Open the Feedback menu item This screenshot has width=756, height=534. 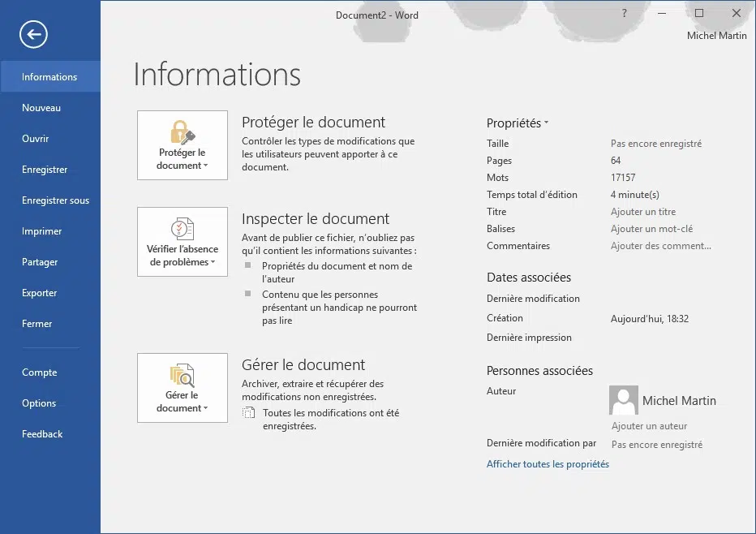[50, 434]
